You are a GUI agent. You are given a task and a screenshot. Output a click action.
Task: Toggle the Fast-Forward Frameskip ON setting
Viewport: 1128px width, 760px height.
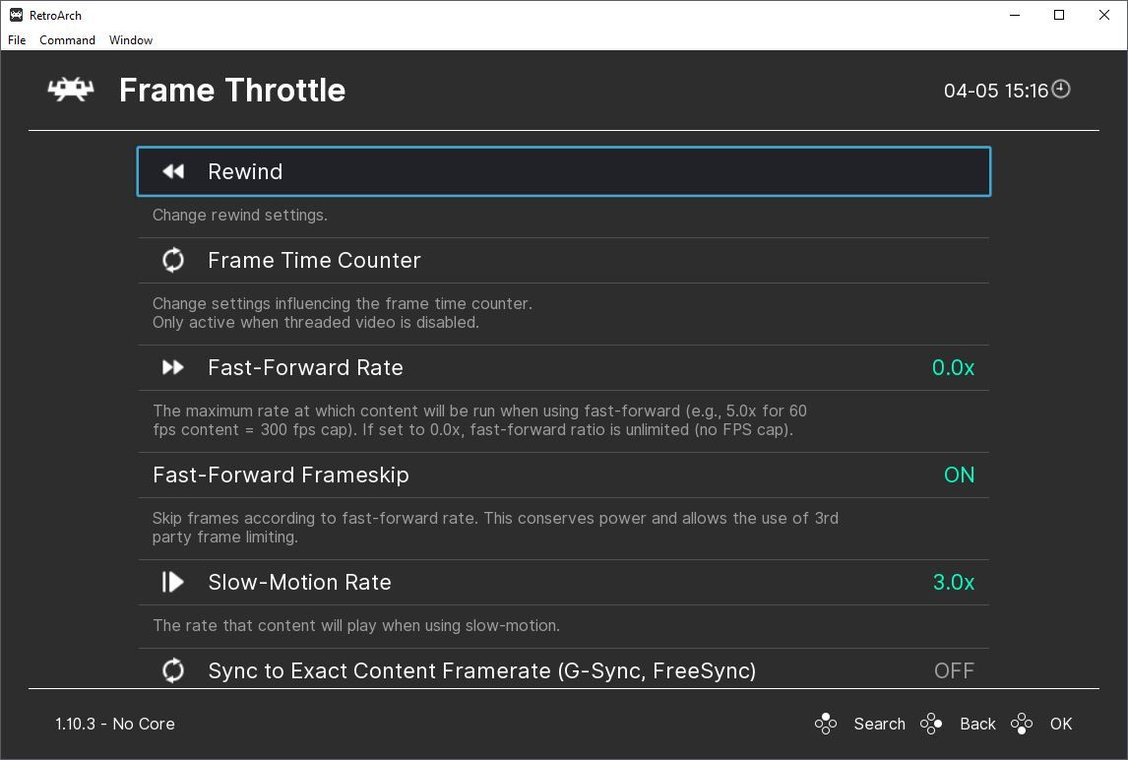click(959, 475)
